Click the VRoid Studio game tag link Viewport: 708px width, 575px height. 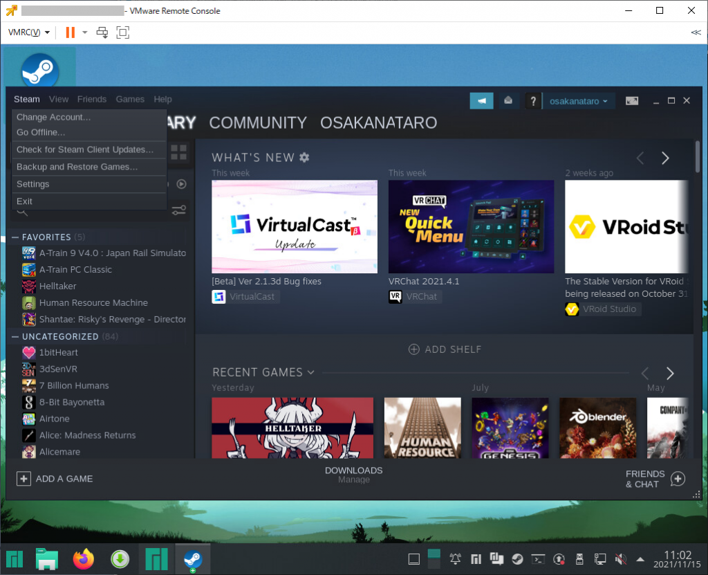[x=603, y=309]
